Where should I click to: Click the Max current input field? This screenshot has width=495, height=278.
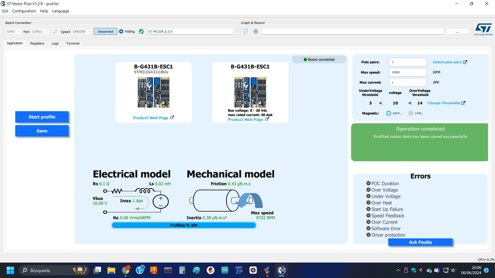click(408, 82)
